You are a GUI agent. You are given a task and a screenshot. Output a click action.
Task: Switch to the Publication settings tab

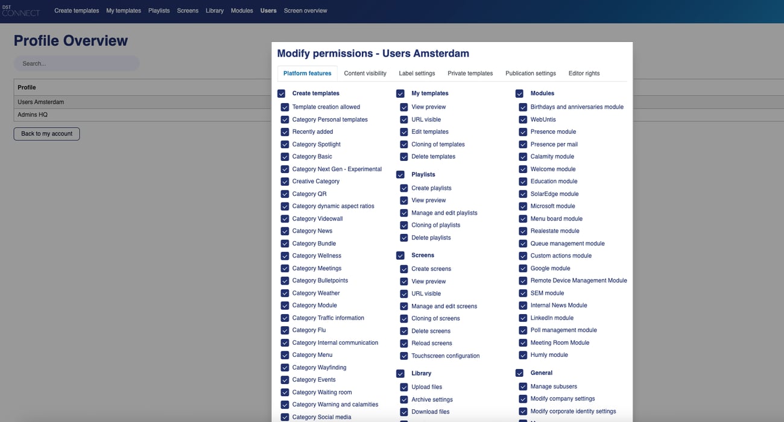531,74
